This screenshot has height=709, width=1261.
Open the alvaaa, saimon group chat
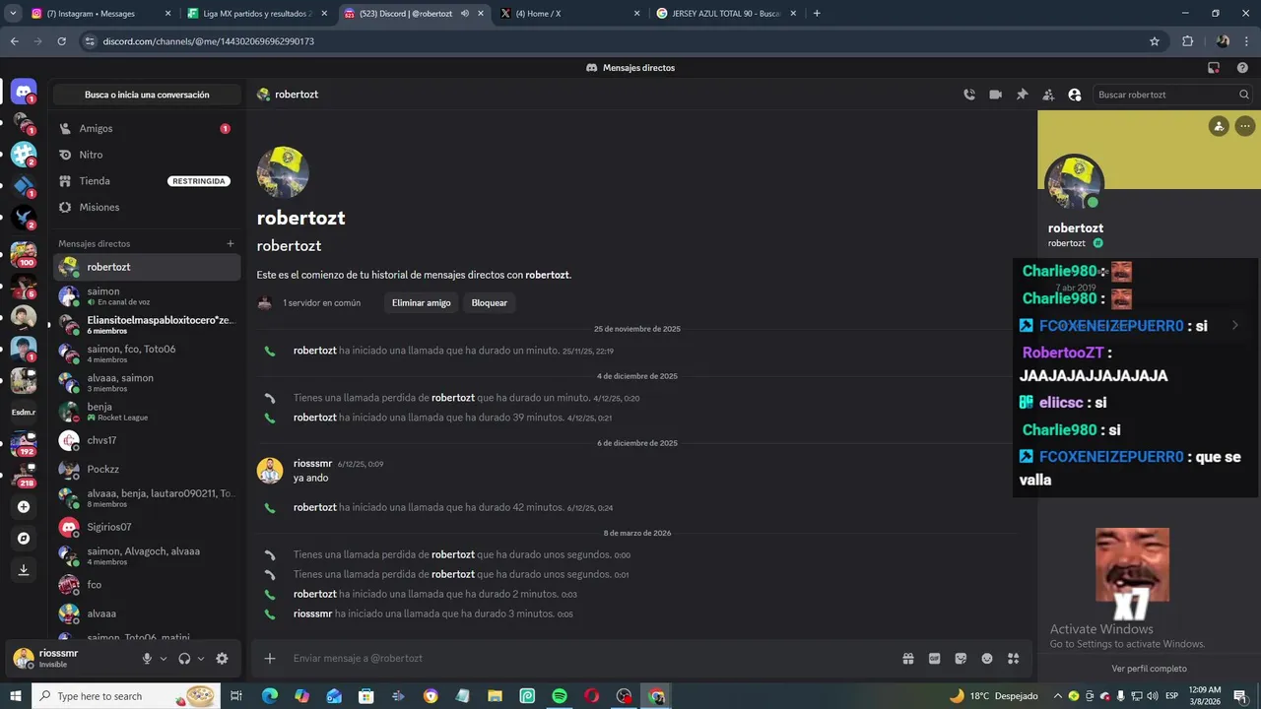[147, 382]
